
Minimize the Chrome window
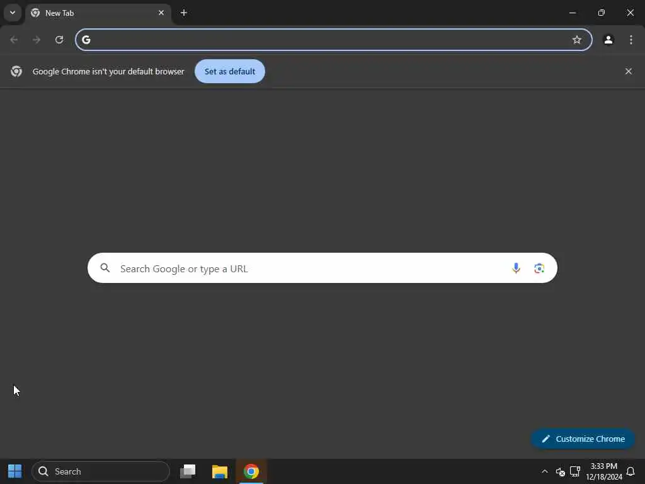[x=572, y=13]
